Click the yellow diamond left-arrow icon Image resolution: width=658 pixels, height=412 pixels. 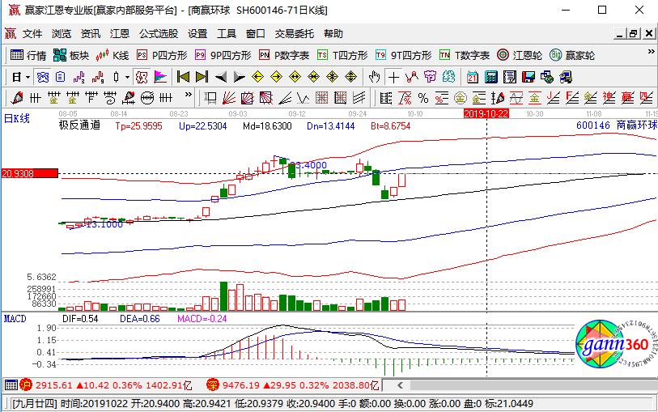257,77
